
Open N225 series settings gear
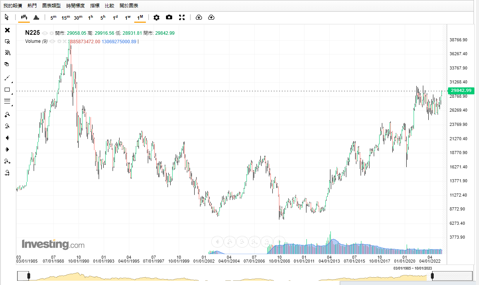51,33
